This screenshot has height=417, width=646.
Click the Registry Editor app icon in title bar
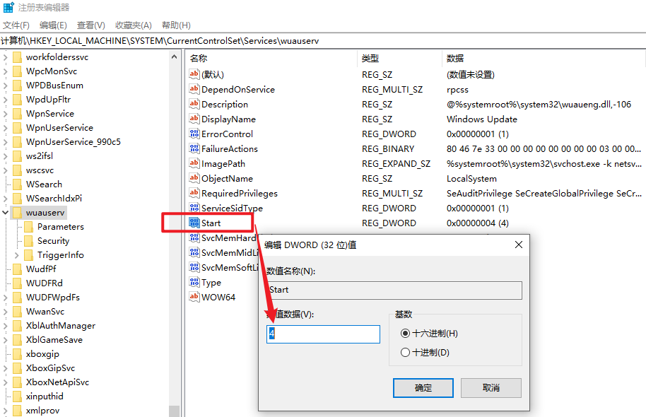(8, 7)
